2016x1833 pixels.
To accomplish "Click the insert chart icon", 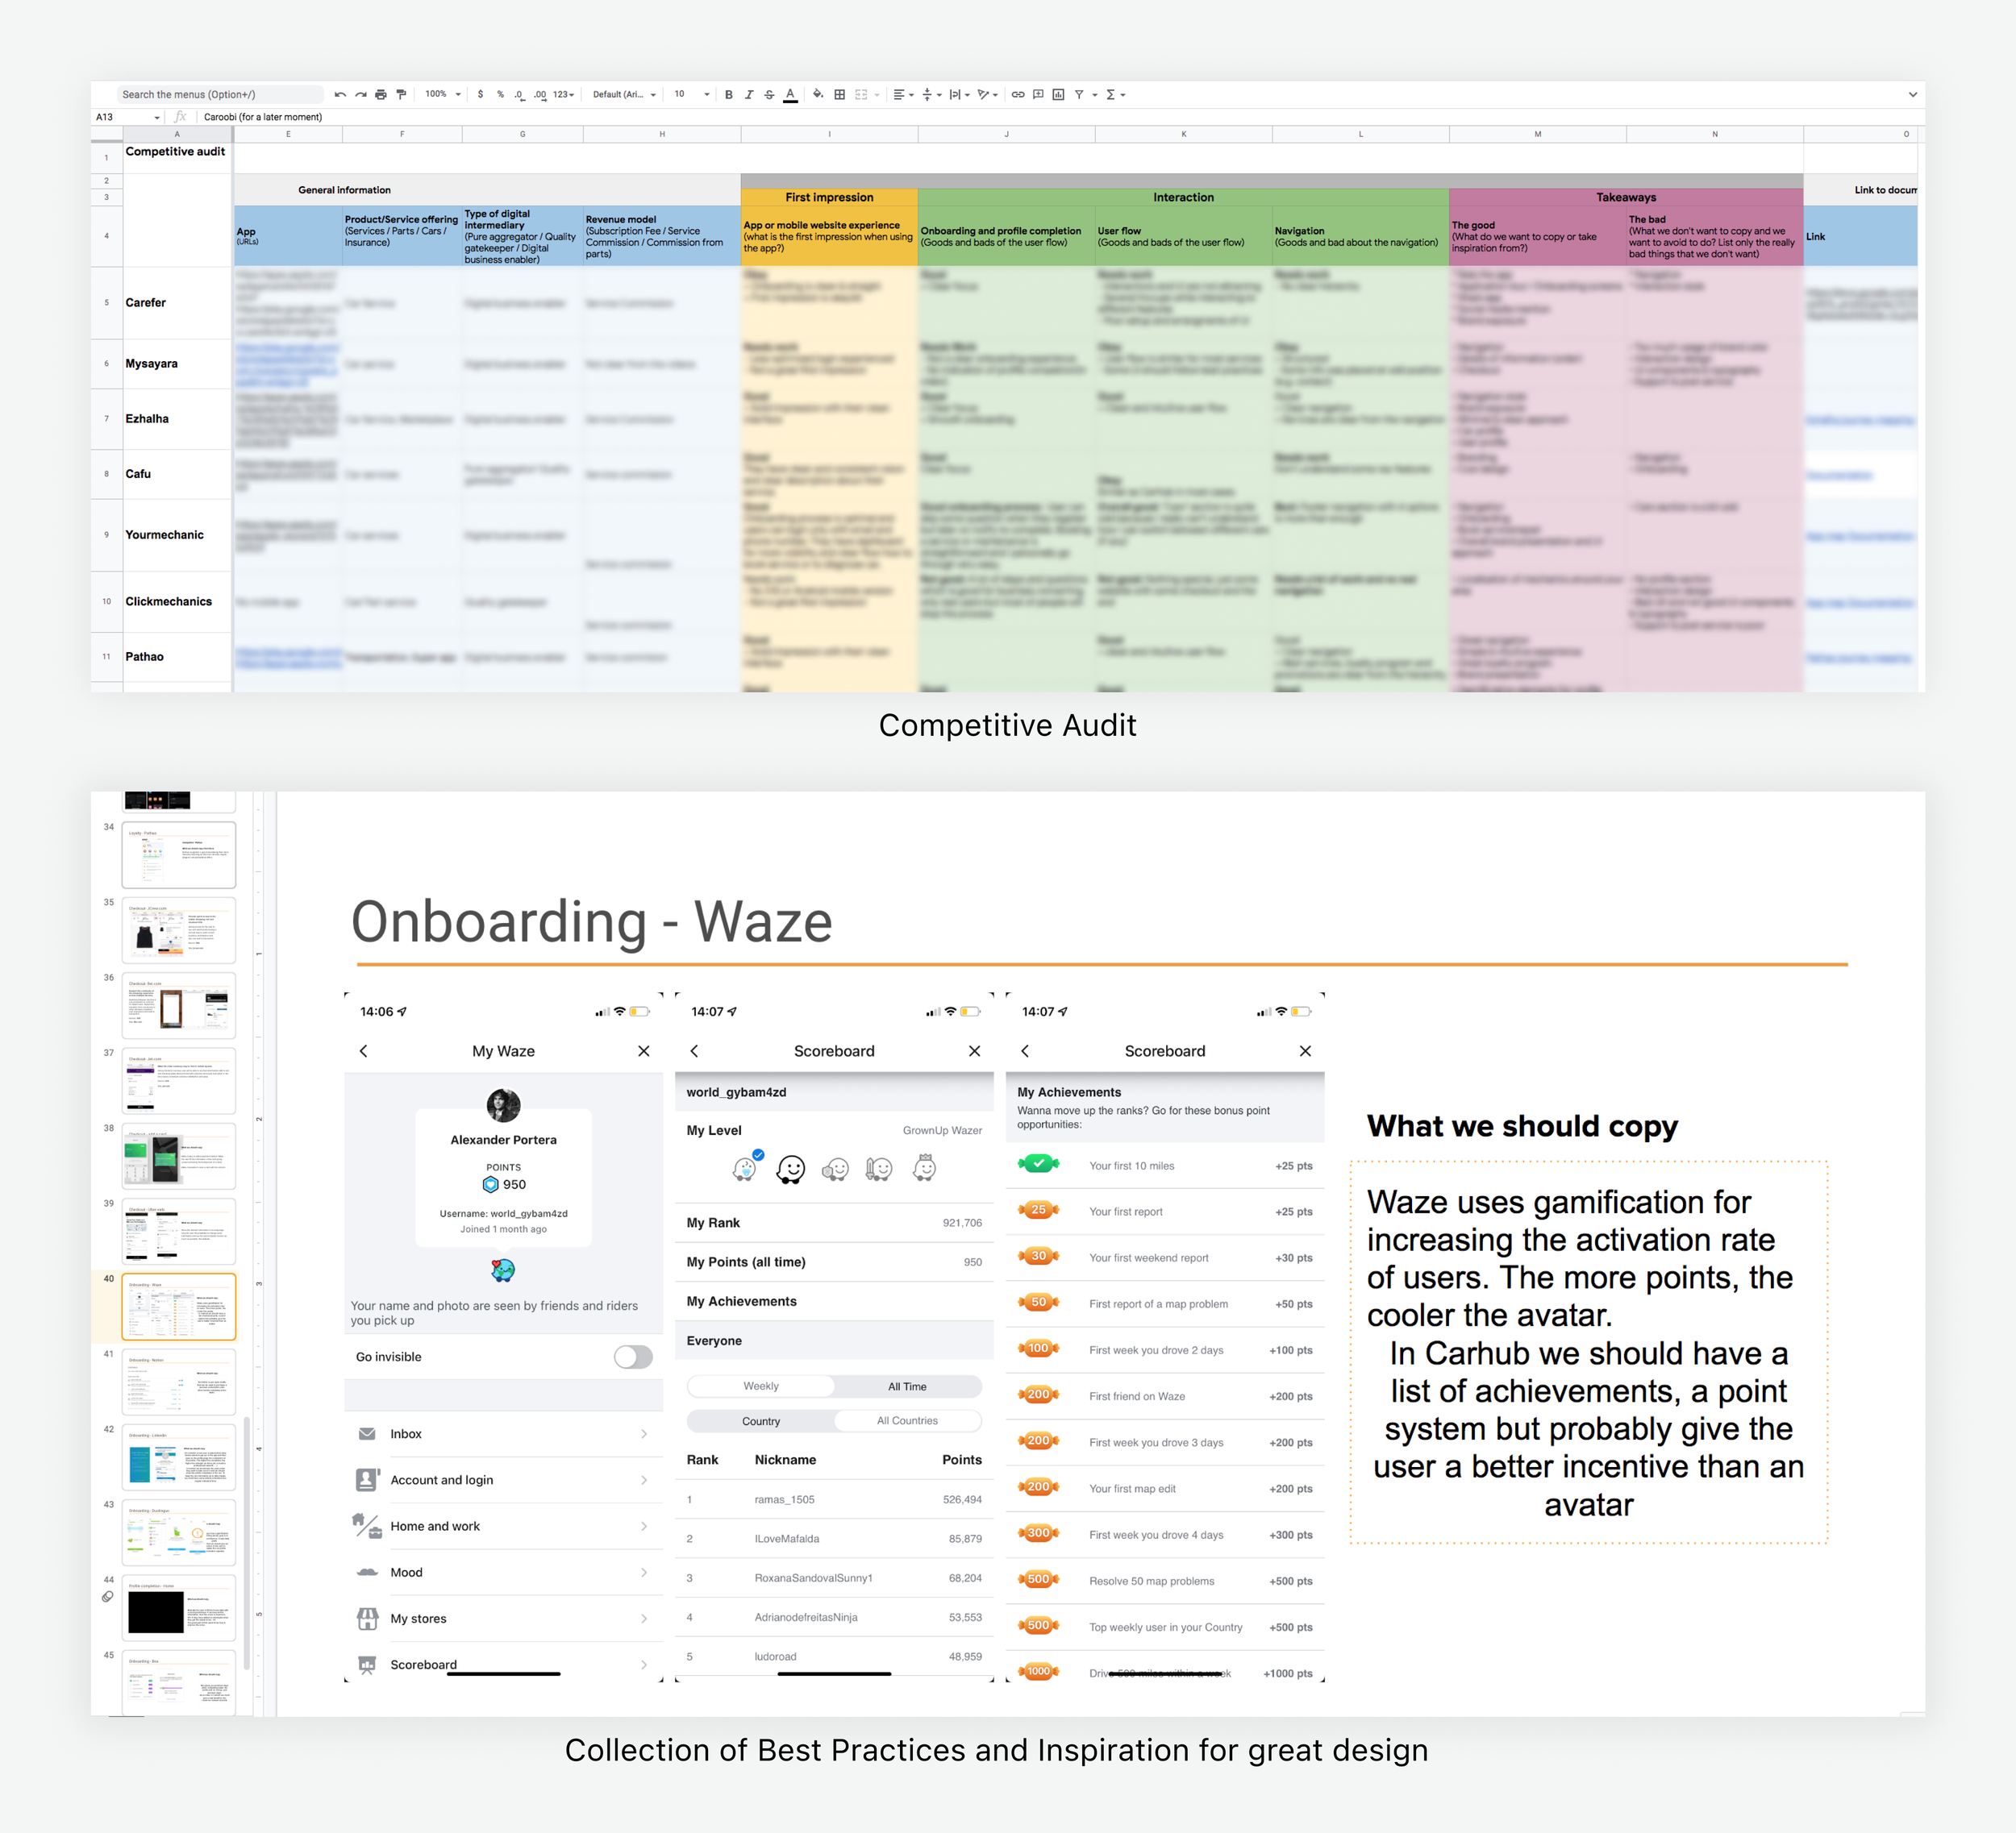I will [x=1058, y=95].
